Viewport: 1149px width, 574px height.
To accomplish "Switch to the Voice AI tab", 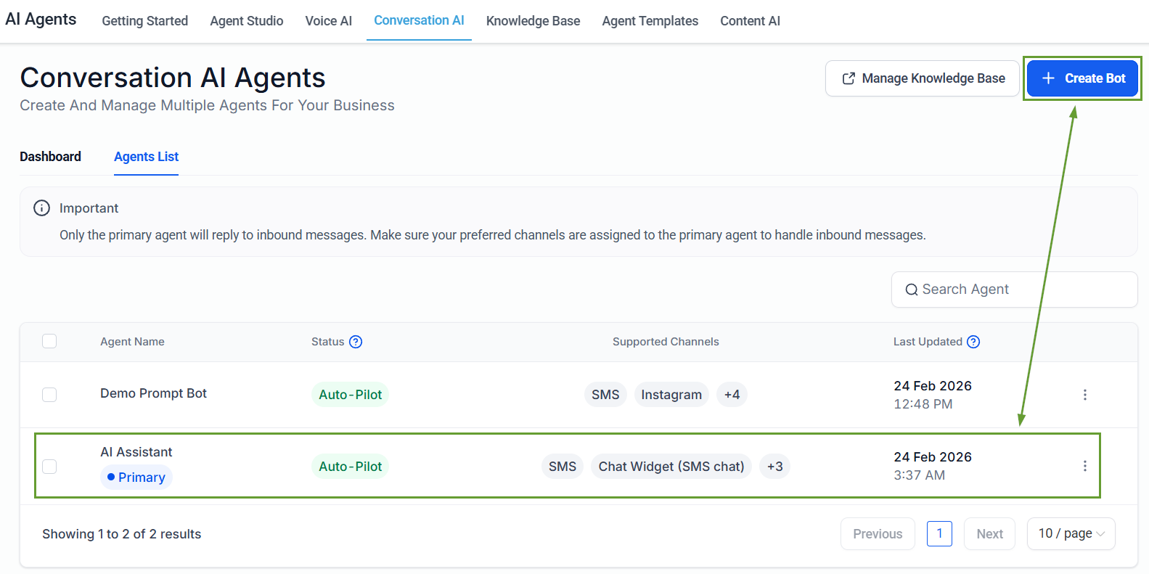I will pos(328,21).
